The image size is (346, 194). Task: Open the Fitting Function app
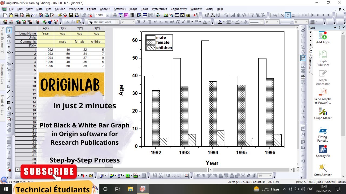[323, 135]
